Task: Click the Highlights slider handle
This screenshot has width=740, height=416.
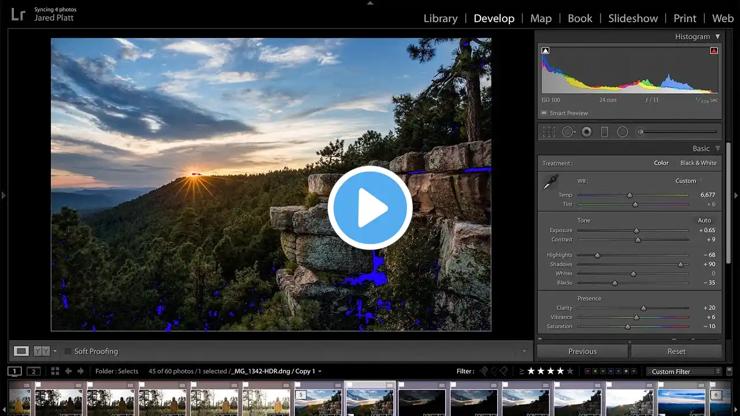Action: pos(597,255)
